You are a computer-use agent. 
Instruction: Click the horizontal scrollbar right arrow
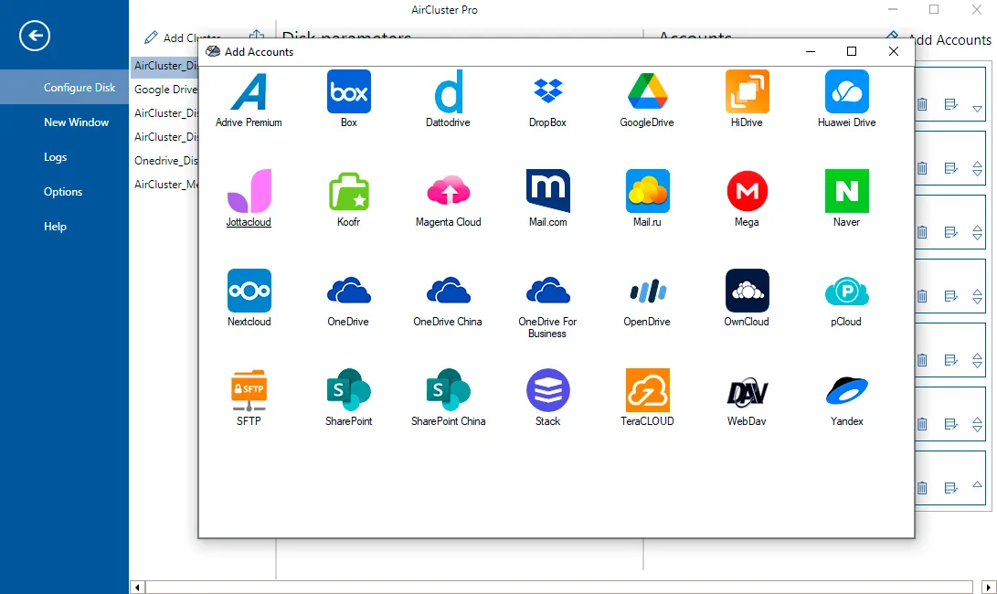coord(988,587)
